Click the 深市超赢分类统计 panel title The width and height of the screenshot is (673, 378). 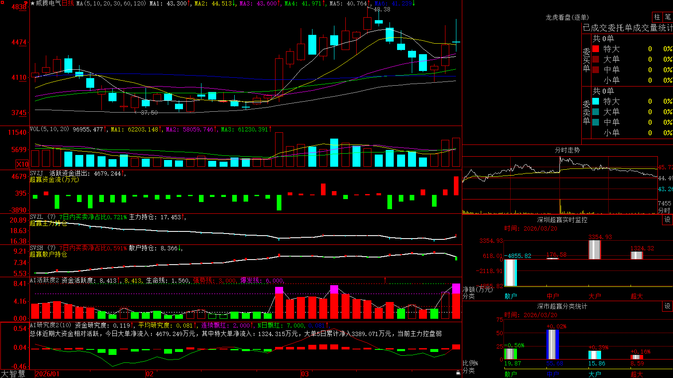[x=562, y=306]
